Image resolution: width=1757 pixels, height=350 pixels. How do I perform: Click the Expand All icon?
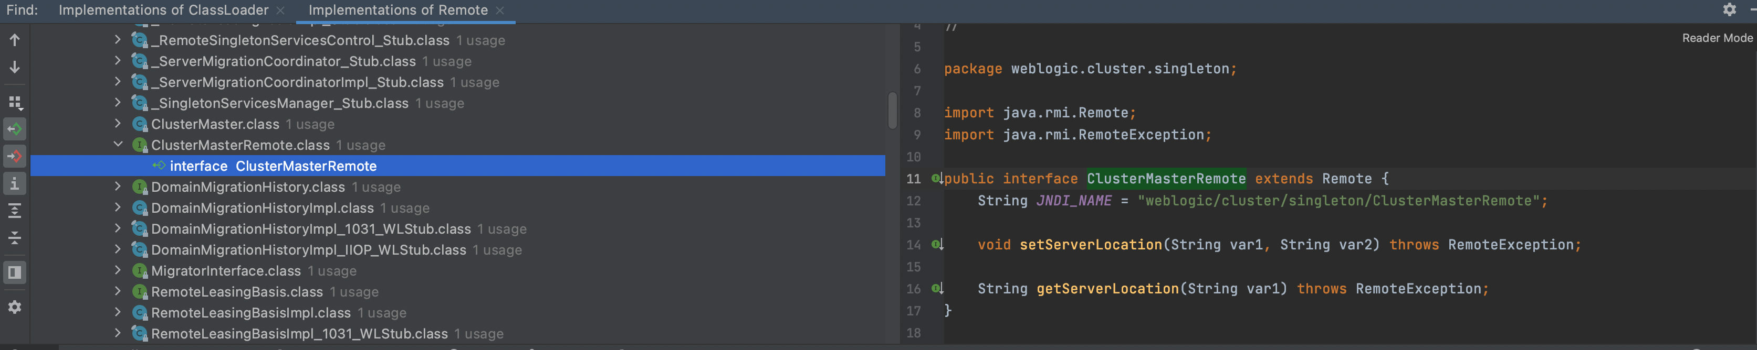tap(14, 211)
